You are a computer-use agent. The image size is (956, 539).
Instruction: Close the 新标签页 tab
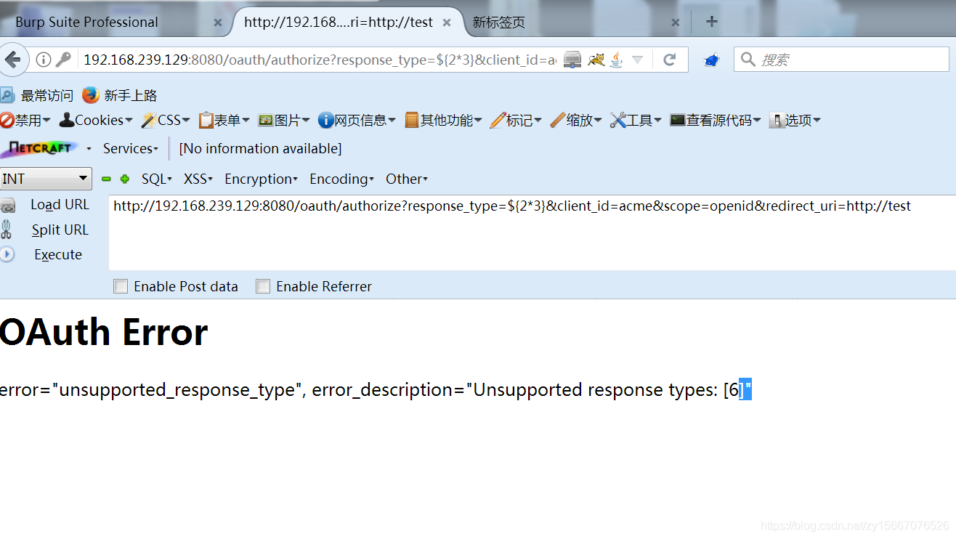tap(676, 23)
